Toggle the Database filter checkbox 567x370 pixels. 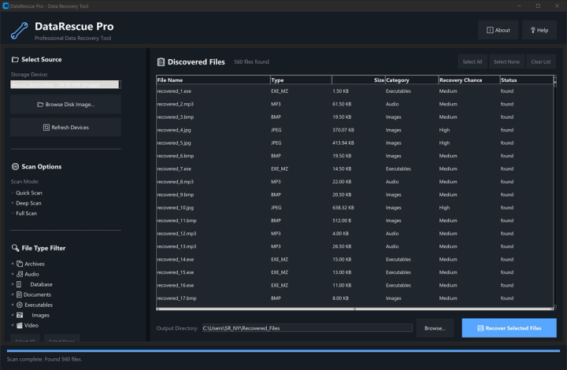[x=13, y=284]
